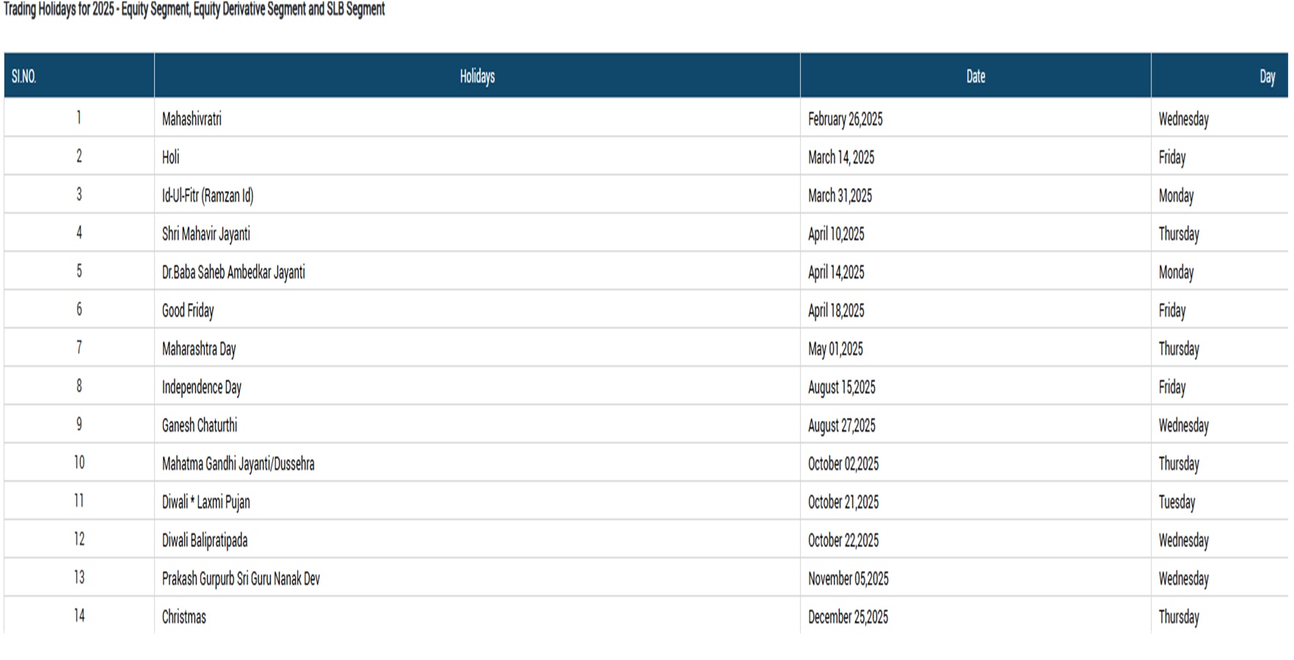Select Dr.Baba Saheb Ambedkar Jayanti cell
1294x660 pixels.
[233, 272]
